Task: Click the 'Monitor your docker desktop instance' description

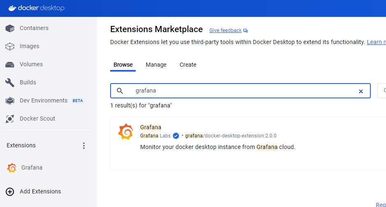Action: 217,147
